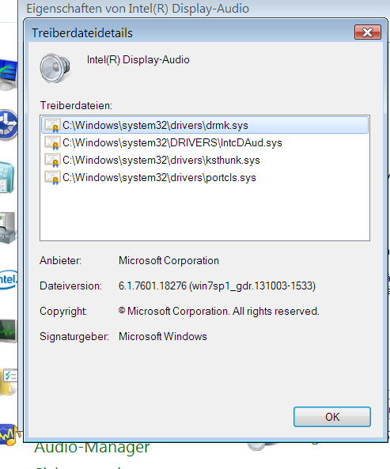Open the audio waveform icon near Audio-Manager

[x=9, y=435]
